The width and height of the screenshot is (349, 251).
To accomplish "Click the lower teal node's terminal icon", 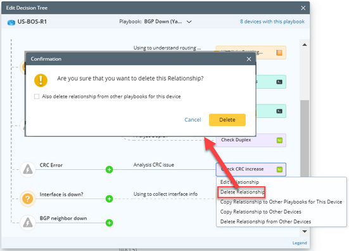I will point(279,111).
